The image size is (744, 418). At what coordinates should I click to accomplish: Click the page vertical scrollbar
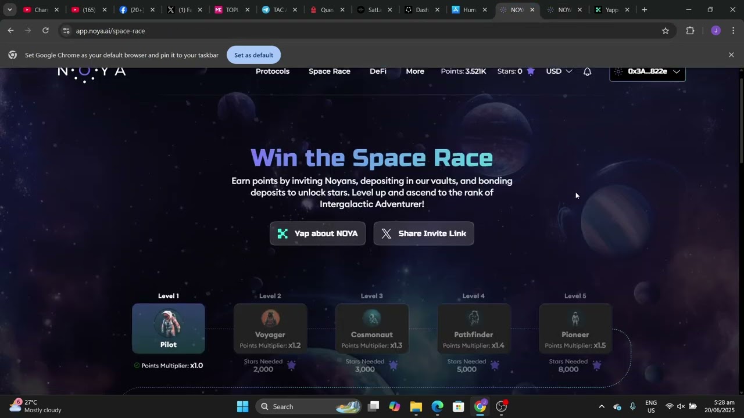[741, 122]
